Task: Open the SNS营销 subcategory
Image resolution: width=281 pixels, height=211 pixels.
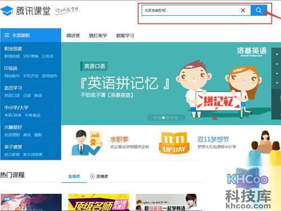Action: click(31, 56)
